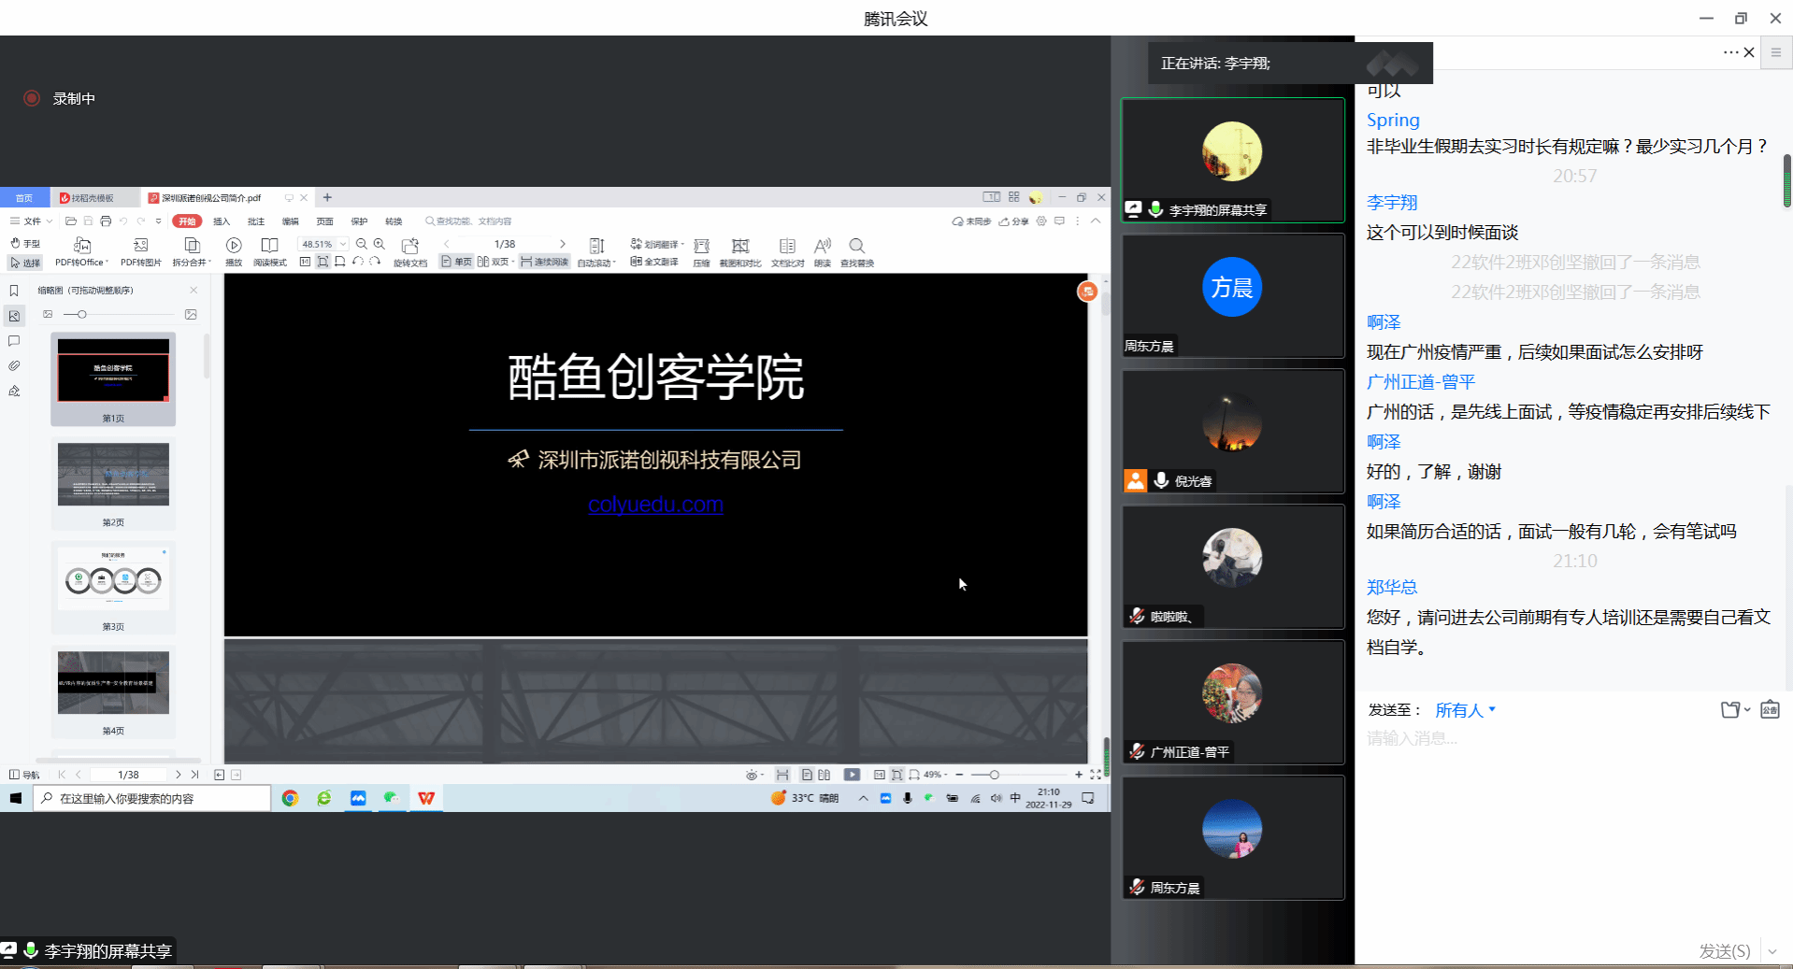This screenshot has height=969, width=1793.
Task: Click the 旋转文档 rotate document icon
Action: [409, 246]
